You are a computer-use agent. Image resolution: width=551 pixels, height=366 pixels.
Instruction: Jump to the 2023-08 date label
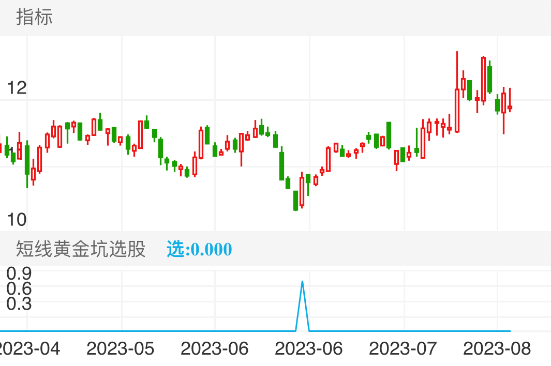pyautogui.click(x=497, y=348)
